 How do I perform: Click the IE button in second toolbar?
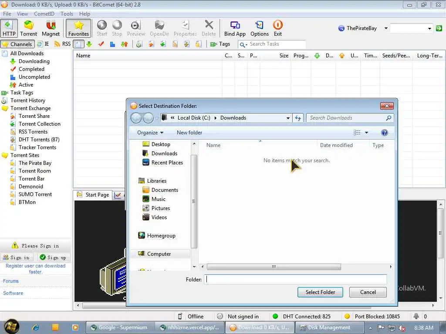(43, 44)
